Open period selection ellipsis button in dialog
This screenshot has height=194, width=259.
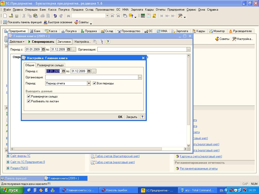point(94,71)
